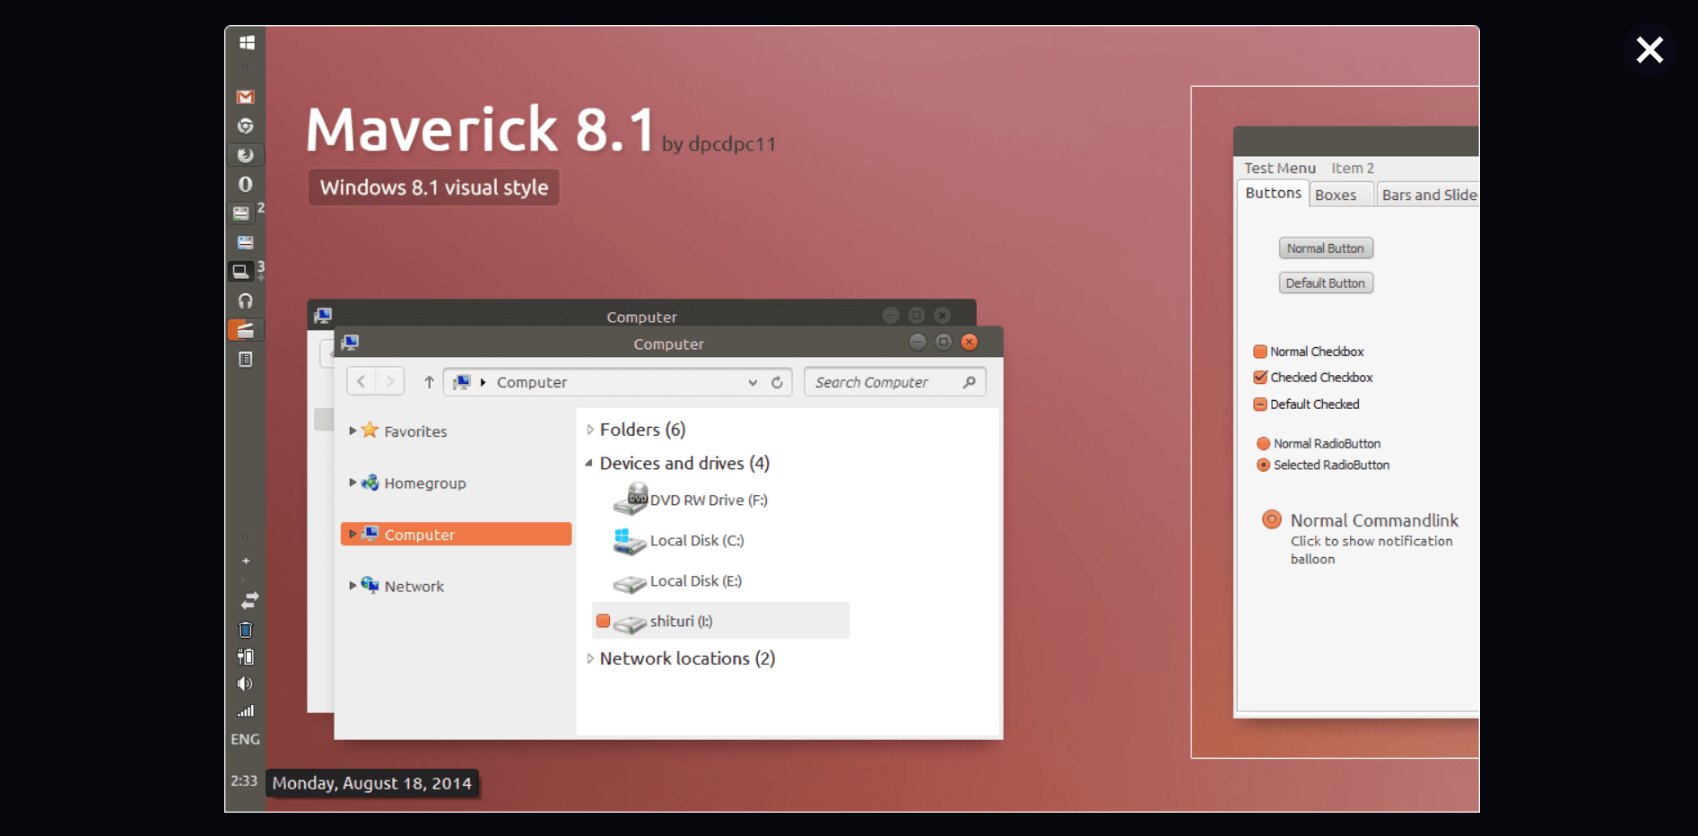This screenshot has width=1698, height=836.
Task: Click the swap arrows tray icon
Action: pyautogui.click(x=249, y=600)
